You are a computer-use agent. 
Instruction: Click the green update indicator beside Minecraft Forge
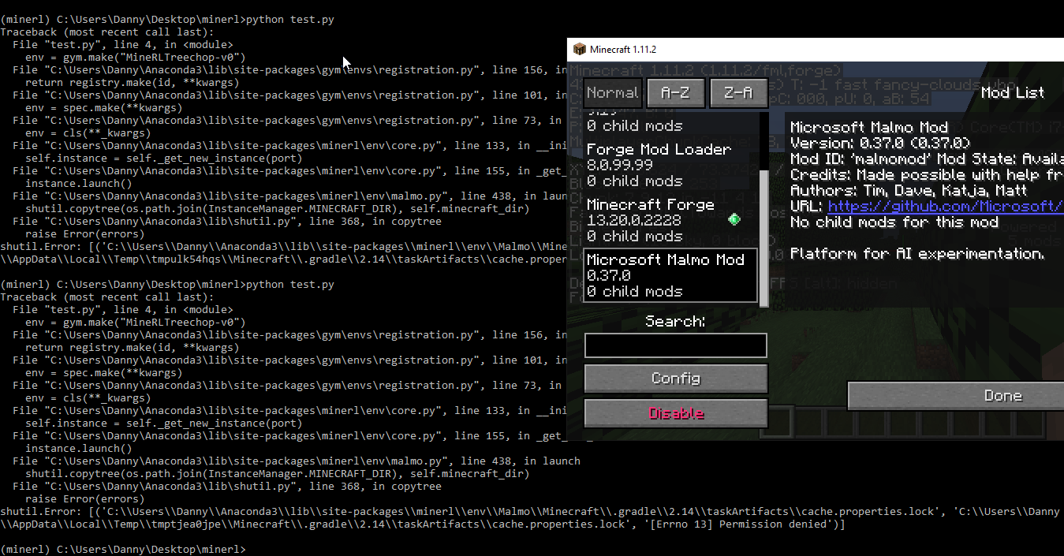click(x=734, y=219)
